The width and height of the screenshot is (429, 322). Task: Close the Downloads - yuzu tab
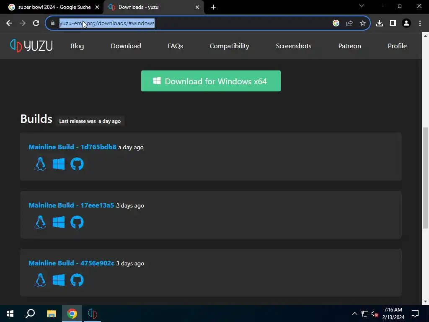pos(197,7)
